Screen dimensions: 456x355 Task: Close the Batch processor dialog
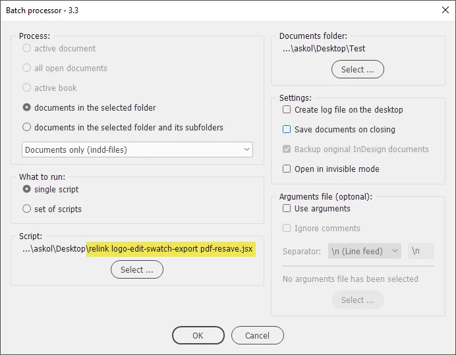coord(445,10)
